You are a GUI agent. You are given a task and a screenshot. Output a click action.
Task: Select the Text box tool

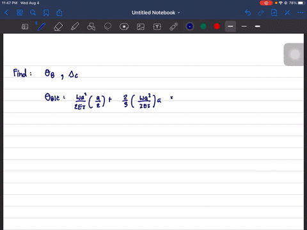pyautogui.click(x=157, y=27)
